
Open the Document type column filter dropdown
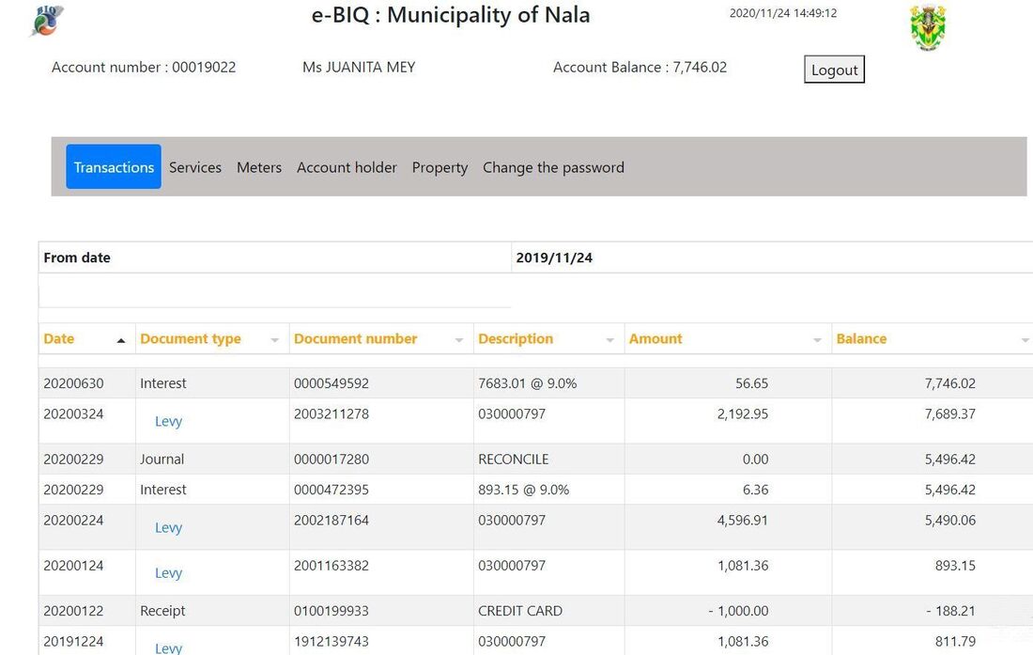coord(275,340)
